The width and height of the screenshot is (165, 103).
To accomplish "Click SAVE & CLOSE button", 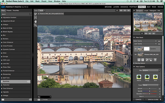I will click(x=153, y=99).
